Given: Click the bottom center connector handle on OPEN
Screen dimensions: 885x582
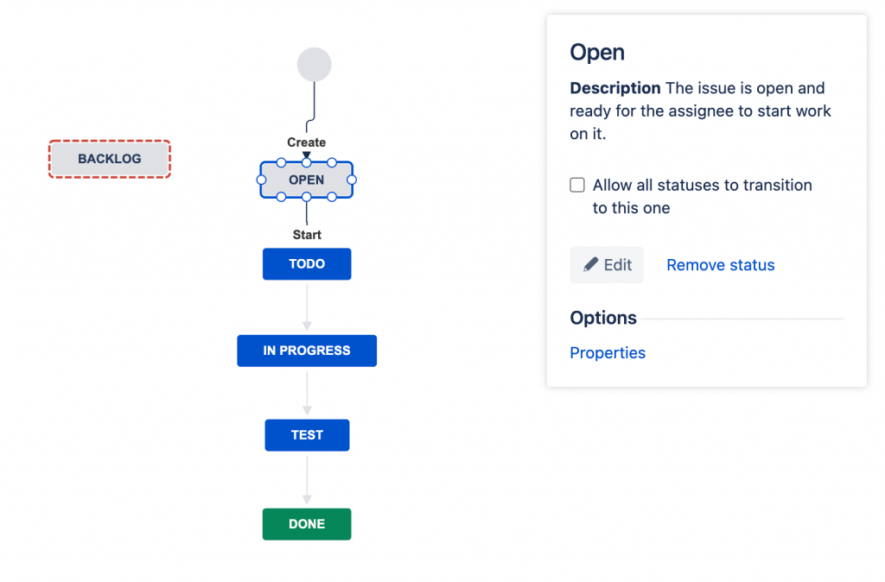Looking at the screenshot, I should coord(307,197).
